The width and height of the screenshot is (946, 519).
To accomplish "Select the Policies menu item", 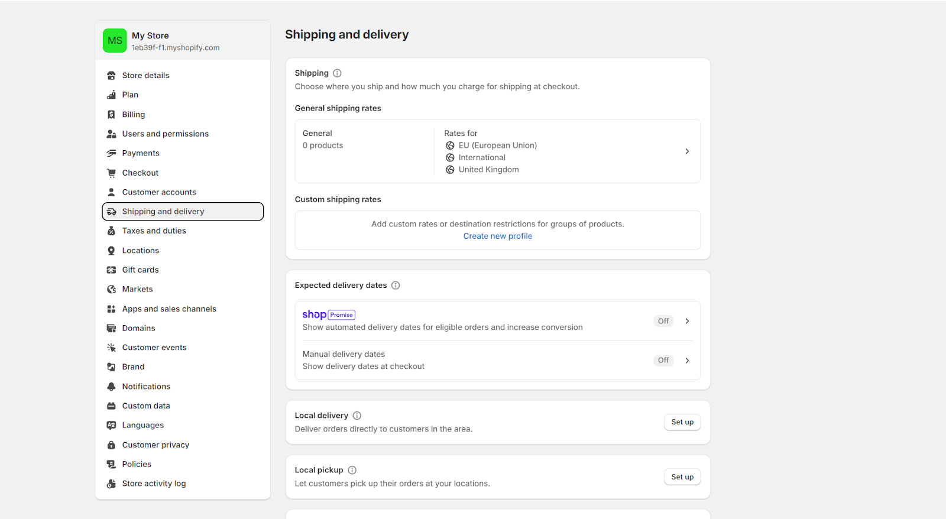I will click(x=183, y=465).
